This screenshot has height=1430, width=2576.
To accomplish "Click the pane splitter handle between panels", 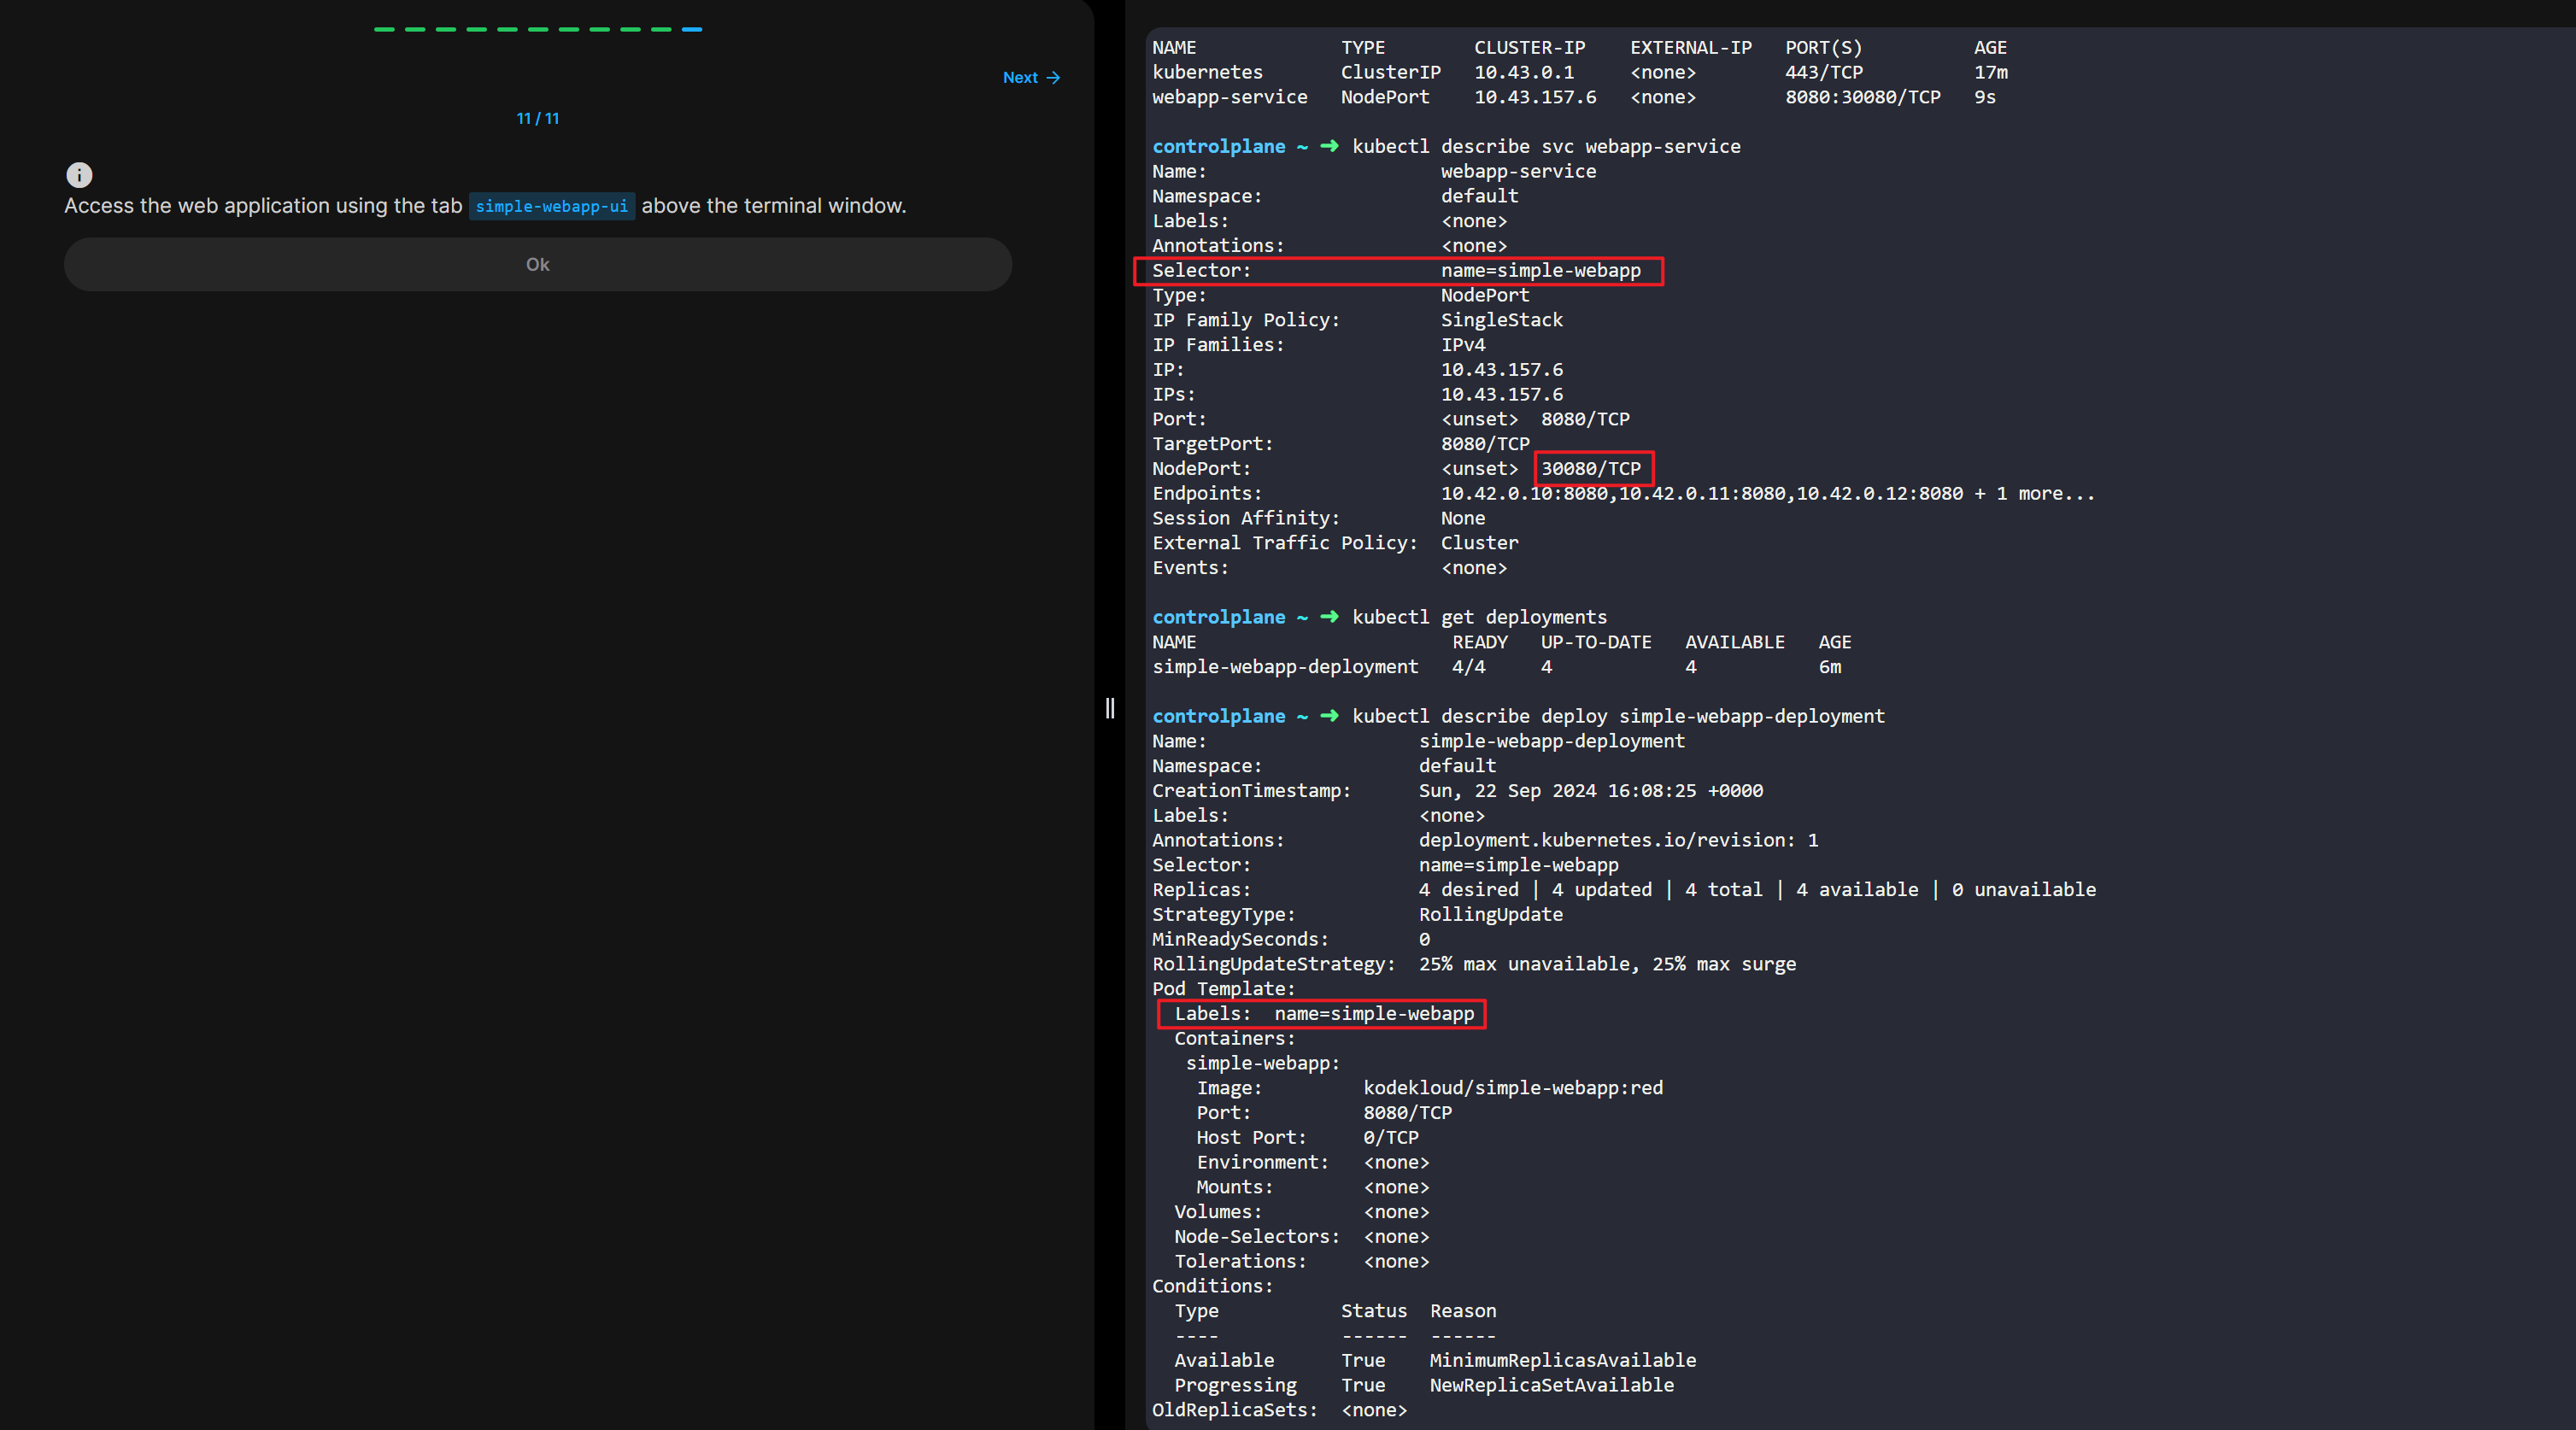I will coord(1109,708).
